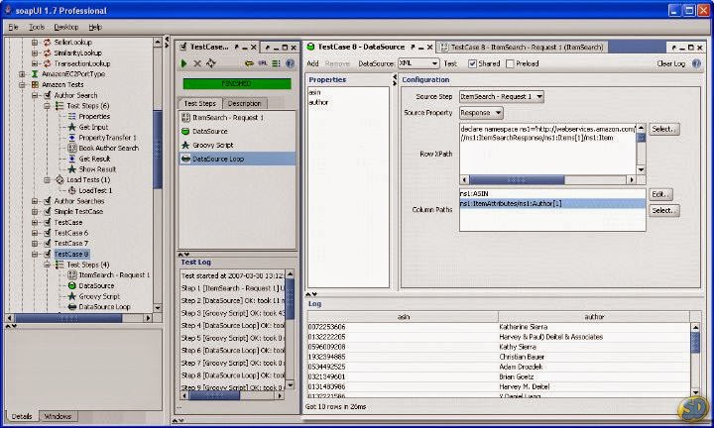Select the TransactionLookup operation in the tree
Screen dimensions: 714x428
tap(82, 63)
